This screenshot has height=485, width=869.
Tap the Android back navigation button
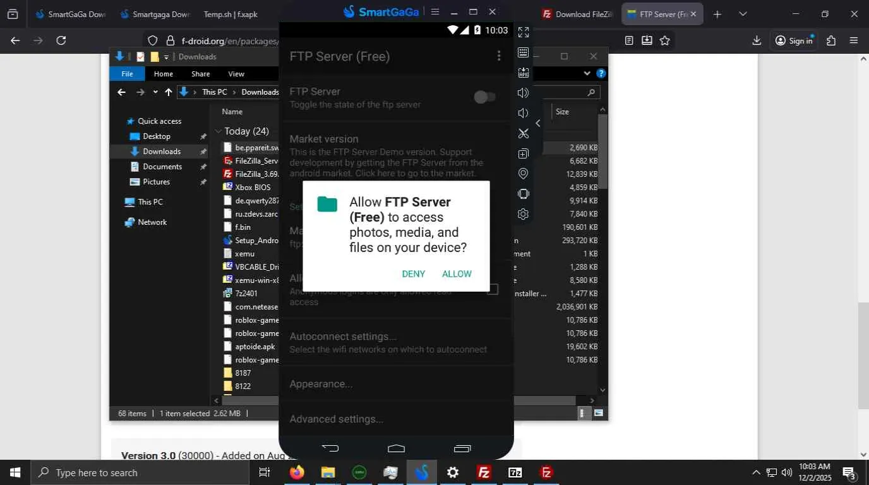click(330, 448)
